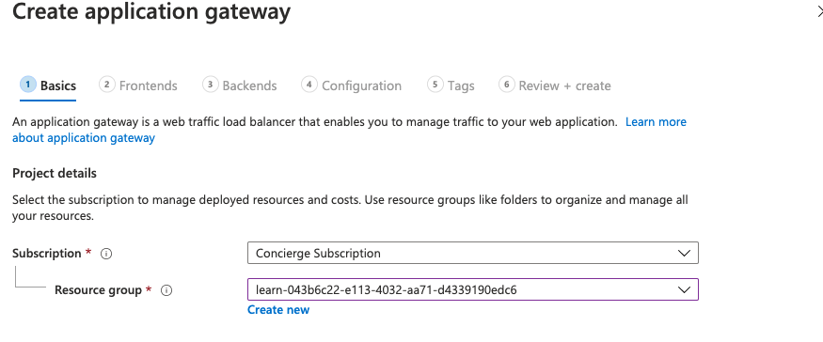The height and width of the screenshot is (342, 823).
Task: Click the Subscription field label
Action: (47, 254)
